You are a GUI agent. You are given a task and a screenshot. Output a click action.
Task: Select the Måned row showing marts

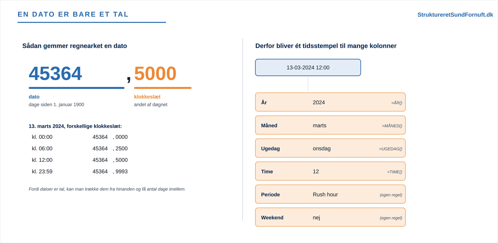(x=330, y=125)
